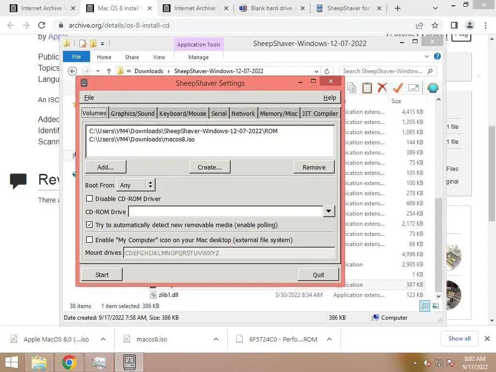
Task: Click the Create... button
Action: [209, 167]
